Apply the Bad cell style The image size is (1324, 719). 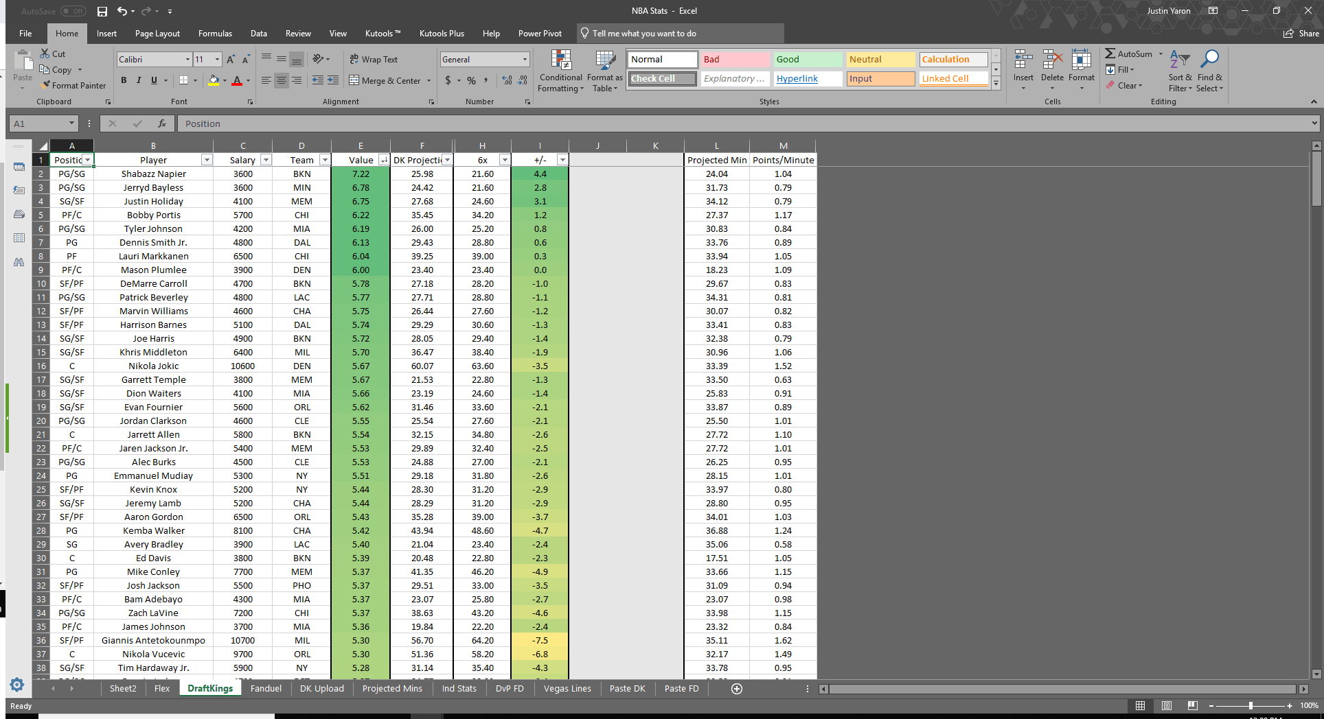[735, 60]
